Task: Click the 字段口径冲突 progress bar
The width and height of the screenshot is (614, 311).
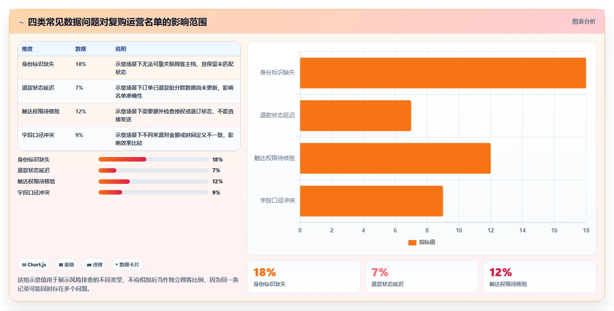Action: point(153,193)
